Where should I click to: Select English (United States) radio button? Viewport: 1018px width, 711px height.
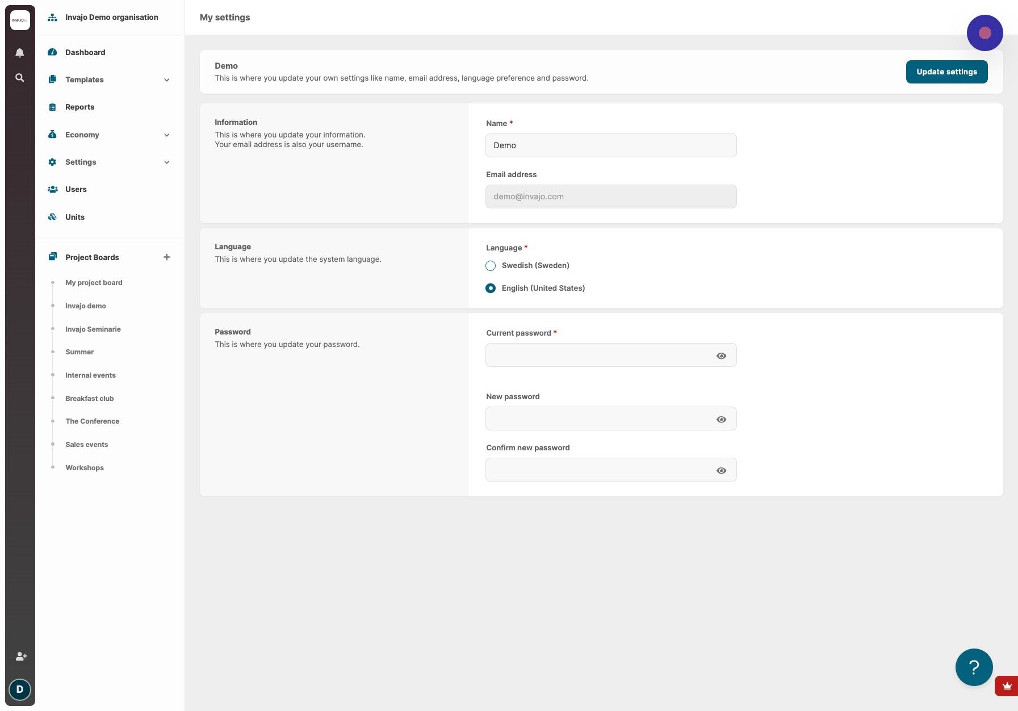(491, 288)
